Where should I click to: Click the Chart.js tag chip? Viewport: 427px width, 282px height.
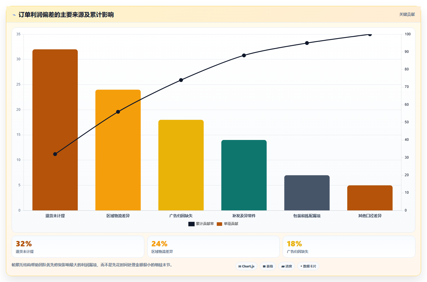point(246,266)
